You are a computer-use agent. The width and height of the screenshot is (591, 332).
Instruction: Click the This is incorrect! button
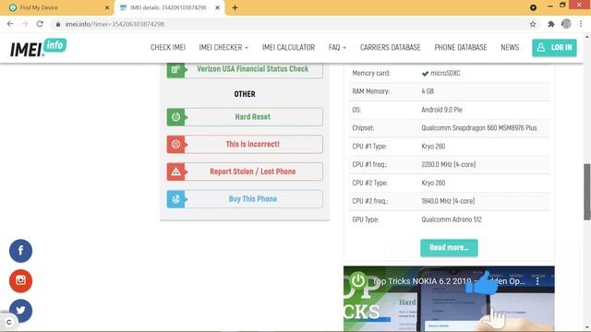pos(245,144)
